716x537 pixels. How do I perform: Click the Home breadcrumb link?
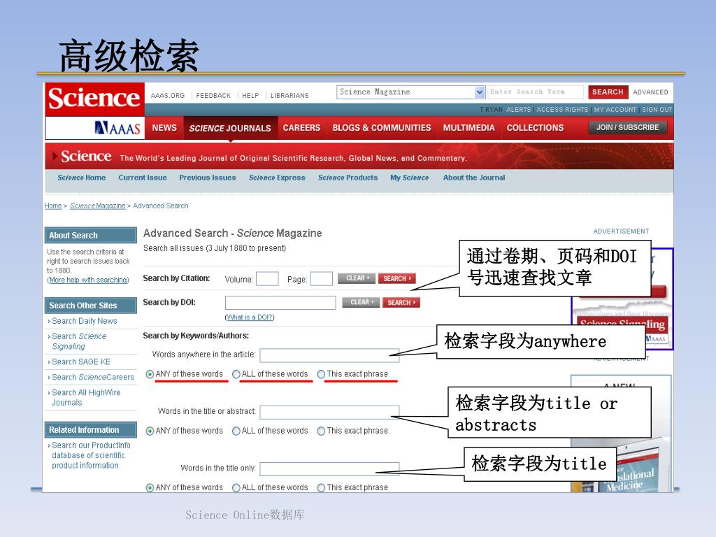pos(53,206)
